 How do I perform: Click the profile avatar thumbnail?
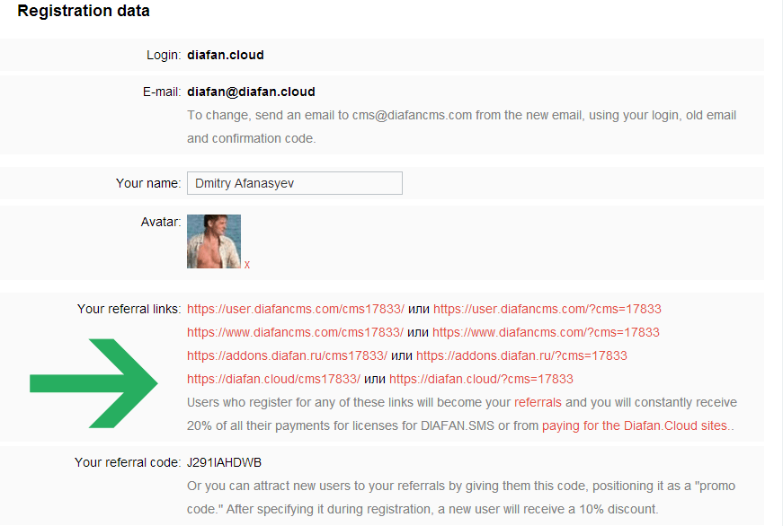[214, 241]
